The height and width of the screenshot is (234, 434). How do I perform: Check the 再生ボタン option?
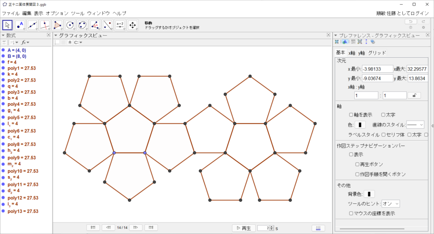358,164
